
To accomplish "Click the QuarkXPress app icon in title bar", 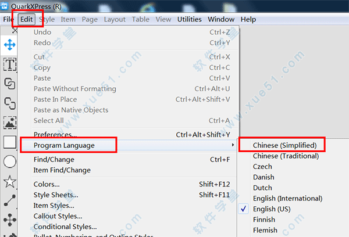I will [4, 6].
